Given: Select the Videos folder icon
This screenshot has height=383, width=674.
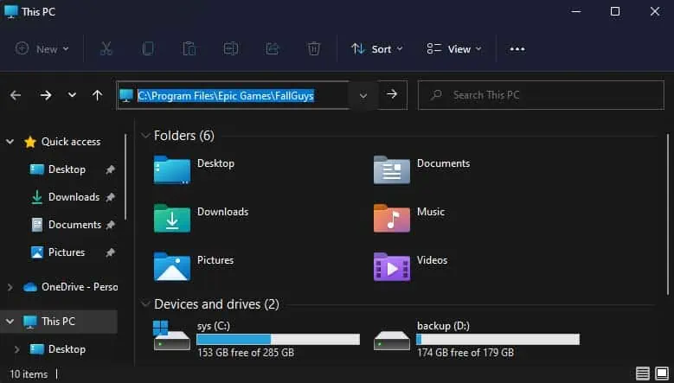Looking at the screenshot, I should tap(392, 266).
